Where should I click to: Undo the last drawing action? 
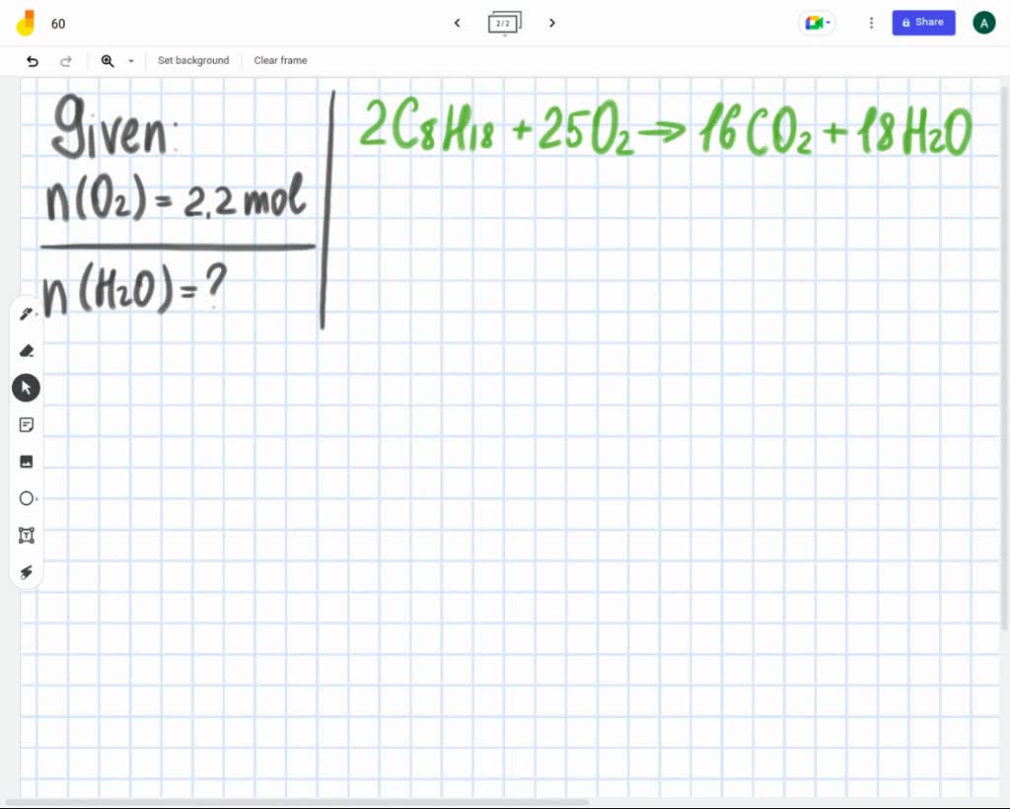(32, 60)
